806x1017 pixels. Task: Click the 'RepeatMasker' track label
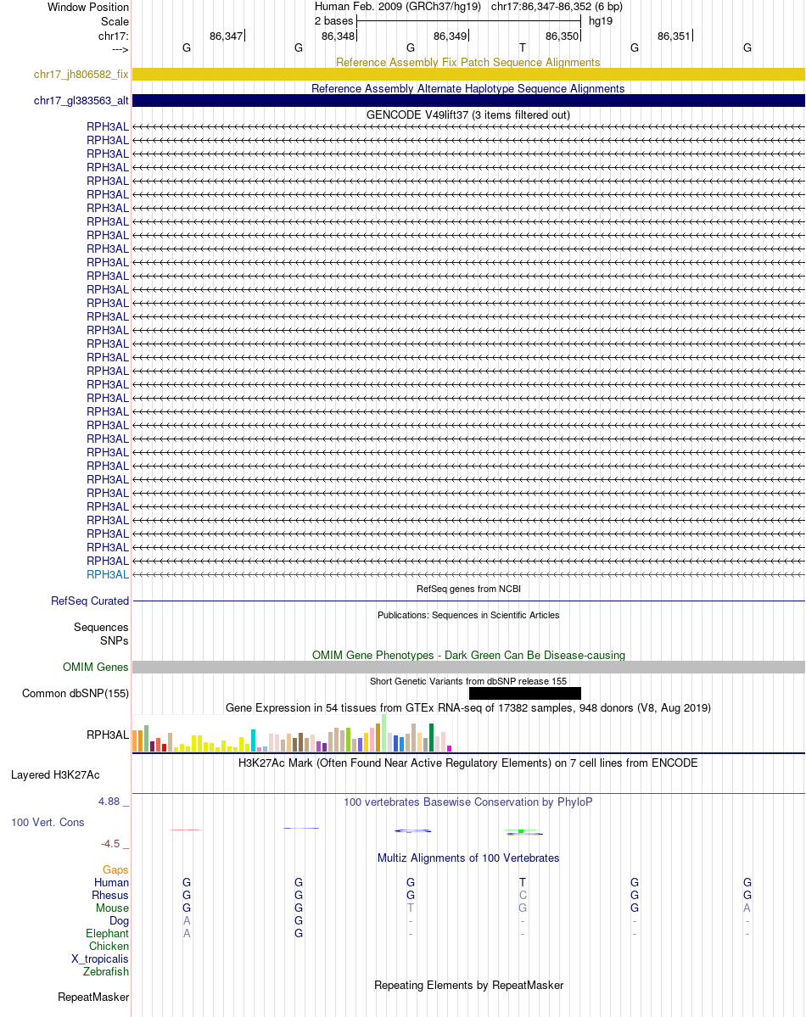pos(93,997)
